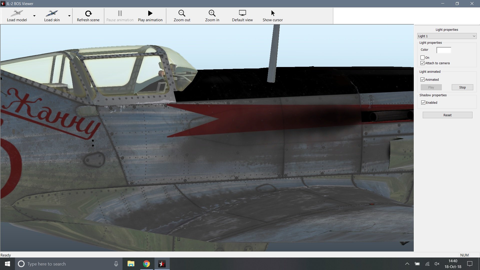Click the Load skin airplane icon

[52, 13]
